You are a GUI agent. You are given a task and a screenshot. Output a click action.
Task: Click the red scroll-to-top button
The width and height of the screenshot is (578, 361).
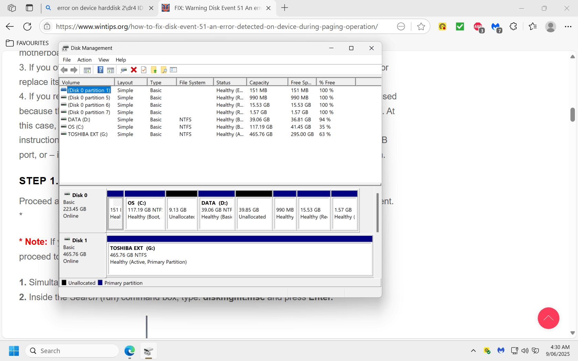point(548,318)
